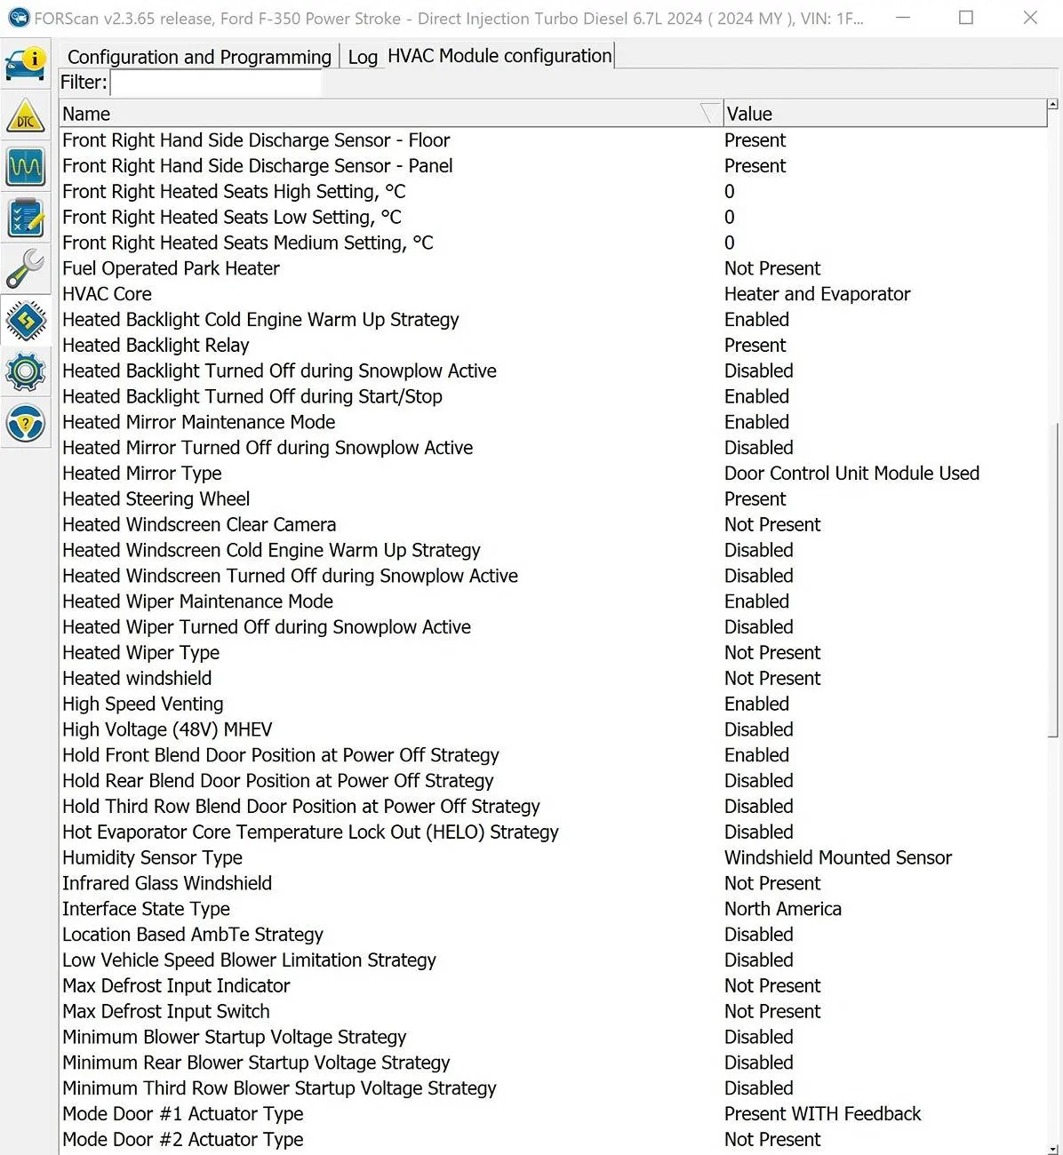The height and width of the screenshot is (1155, 1063).
Task: Open the gear settings section
Action: click(x=26, y=371)
